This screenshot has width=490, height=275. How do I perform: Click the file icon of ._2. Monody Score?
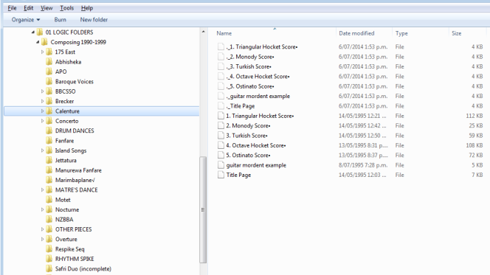pyautogui.click(x=221, y=57)
